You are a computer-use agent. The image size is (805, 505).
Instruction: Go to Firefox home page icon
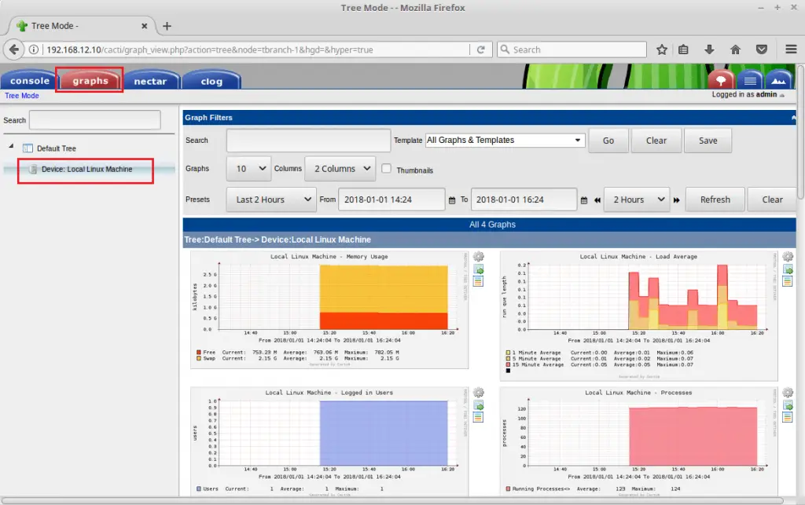[x=736, y=49]
